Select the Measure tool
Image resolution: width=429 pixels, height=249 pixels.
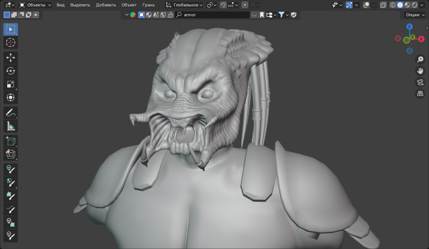[x=10, y=126]
